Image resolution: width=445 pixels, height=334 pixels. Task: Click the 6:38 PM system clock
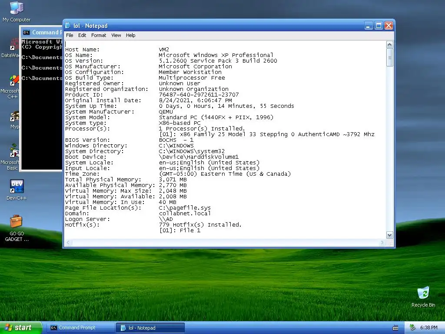[x=428, y=328]
